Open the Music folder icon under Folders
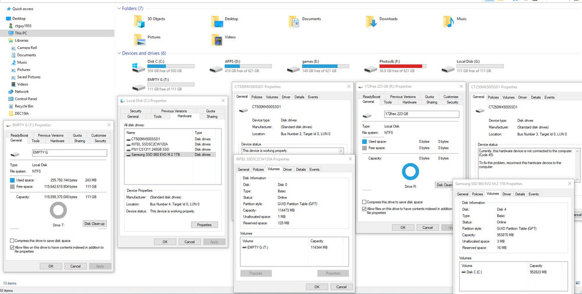The height and width of the screenshot is (294, 582). pyautogui.click(x=448, y=22)
